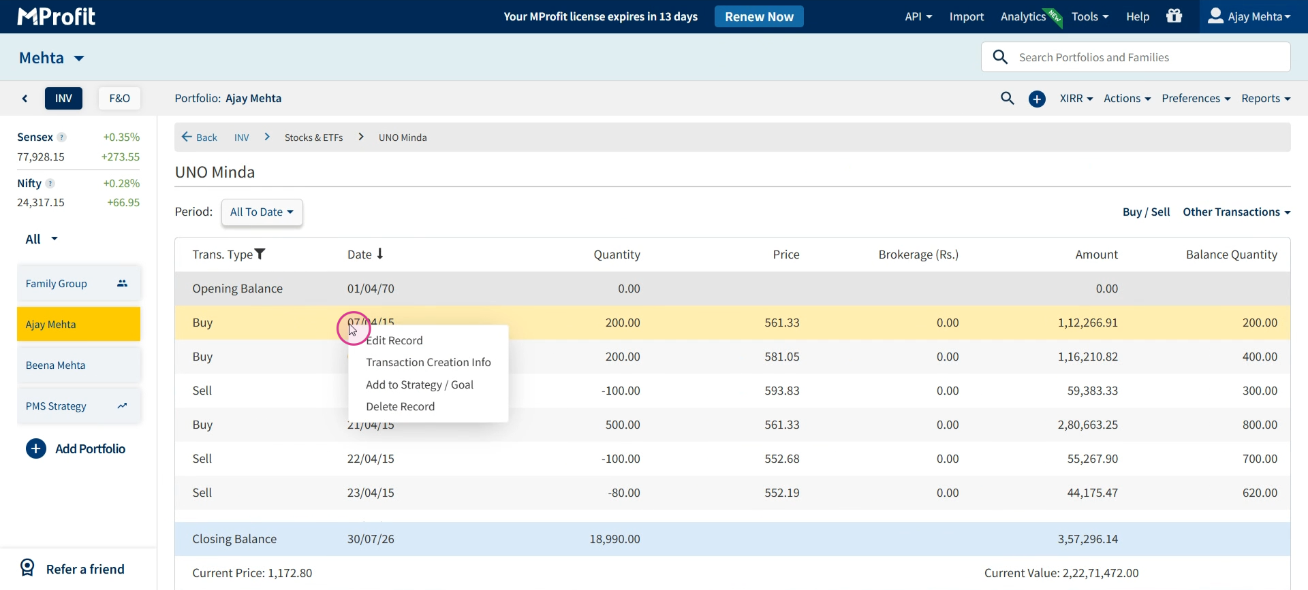
Task: Open the Preferences dropdown
Action: (1196, 99)
